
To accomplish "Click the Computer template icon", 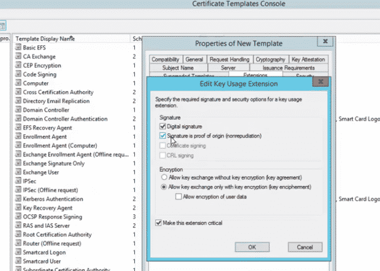I will [18, 83].
